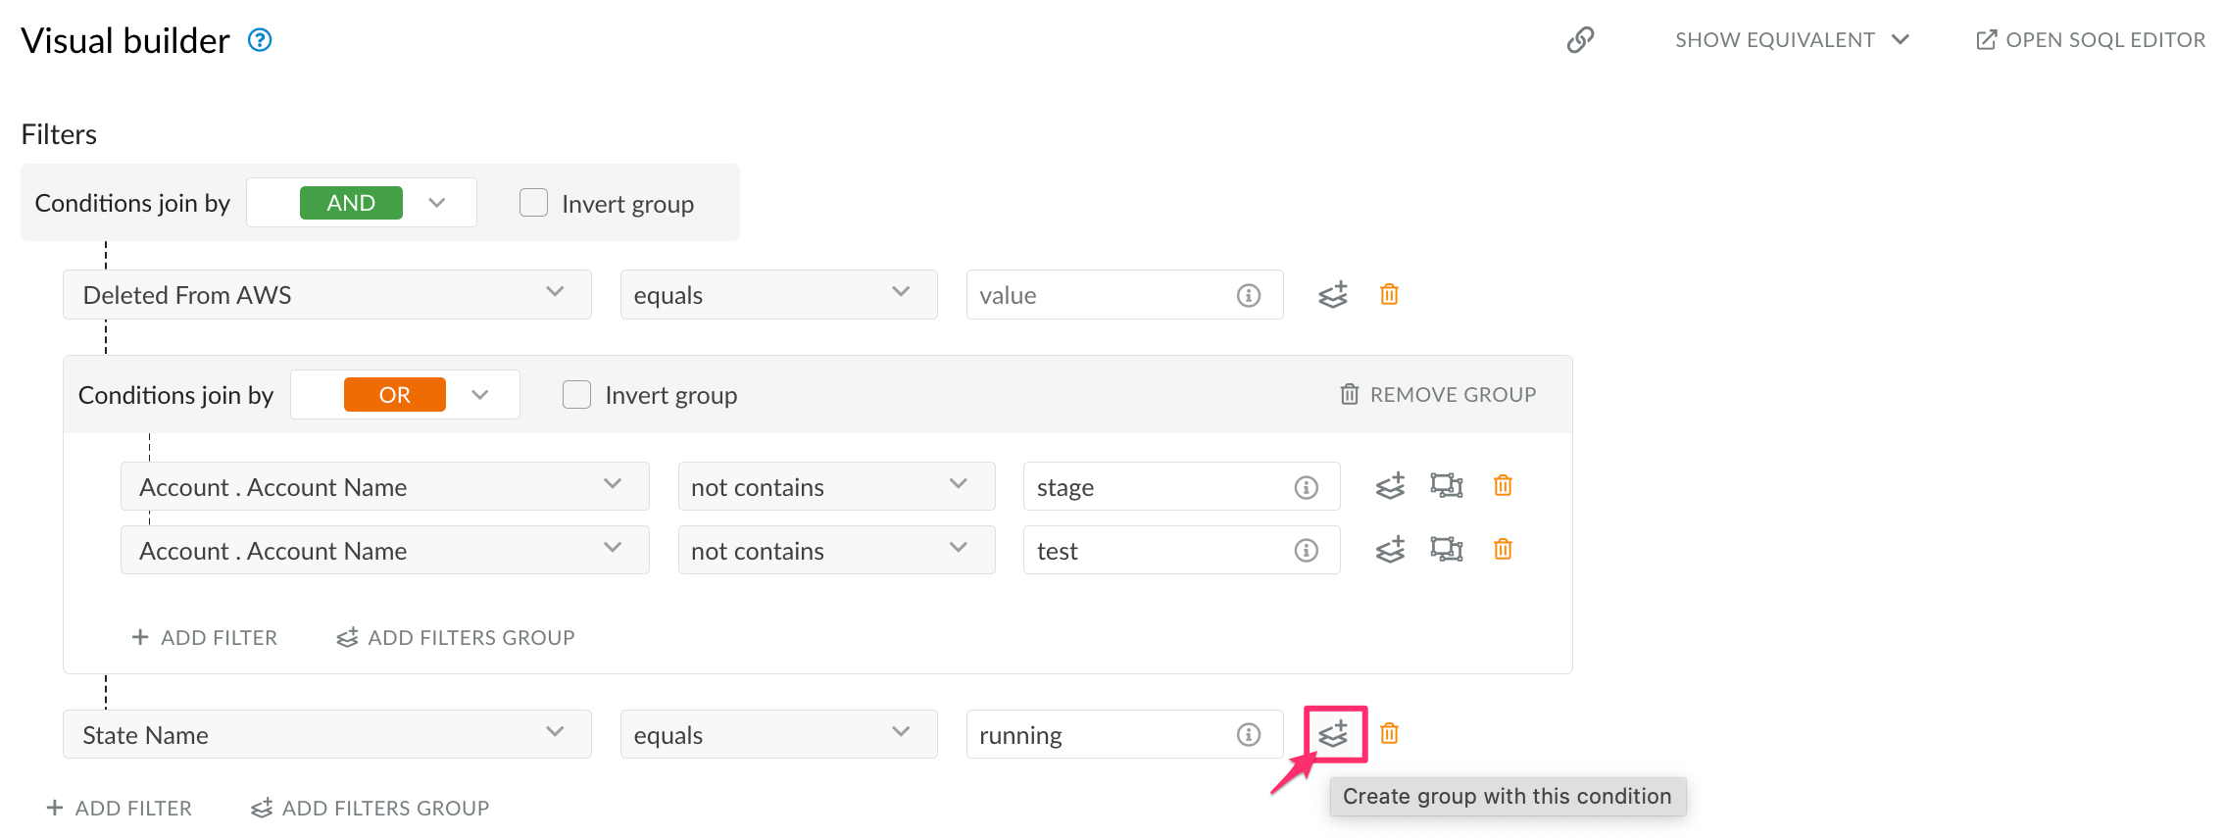Delete the Deleted From AWS filter
Image resolution: width=2225 pixels, height=838 pixels.
click(x=1389, y=294)
